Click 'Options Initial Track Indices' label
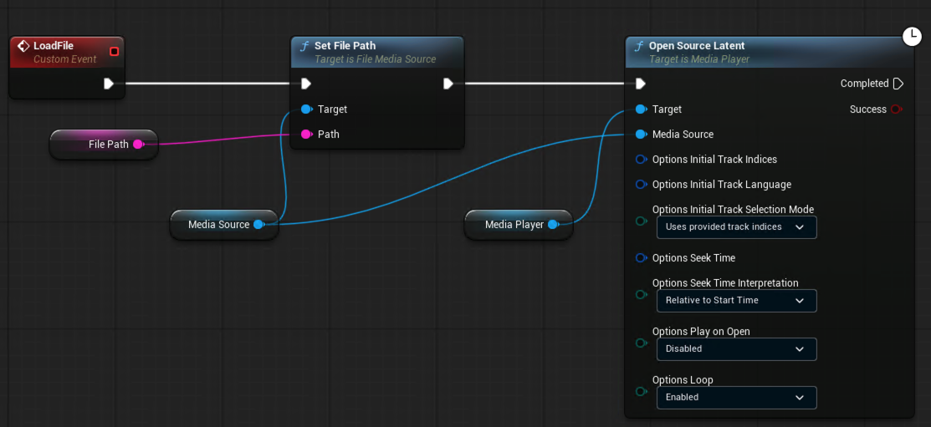This screenshot has width=931, height=427. tap(714, 159)
